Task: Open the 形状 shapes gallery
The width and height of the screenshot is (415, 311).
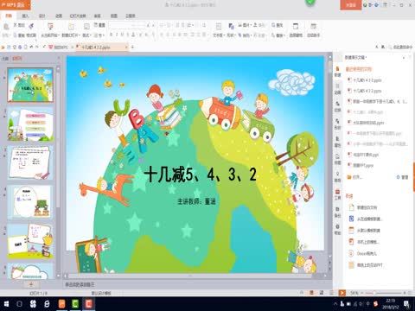Action: [231, 29]
